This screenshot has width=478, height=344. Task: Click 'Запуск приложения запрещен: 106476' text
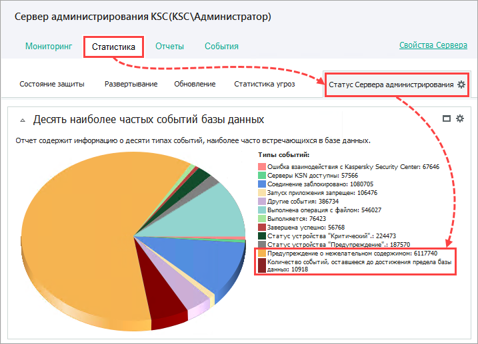coord(322,192)
